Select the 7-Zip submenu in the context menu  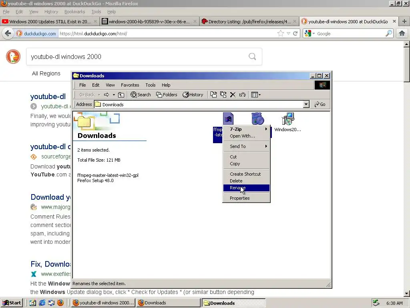click(246, 129)
